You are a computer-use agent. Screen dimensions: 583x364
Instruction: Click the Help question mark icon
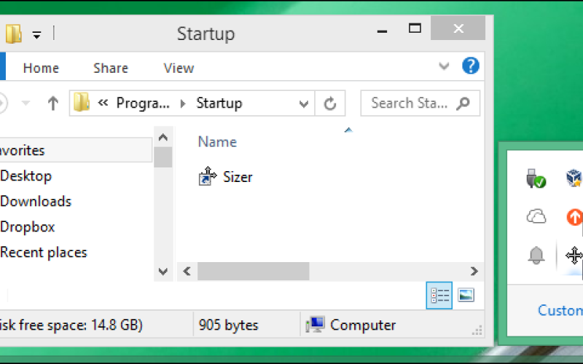471,66
